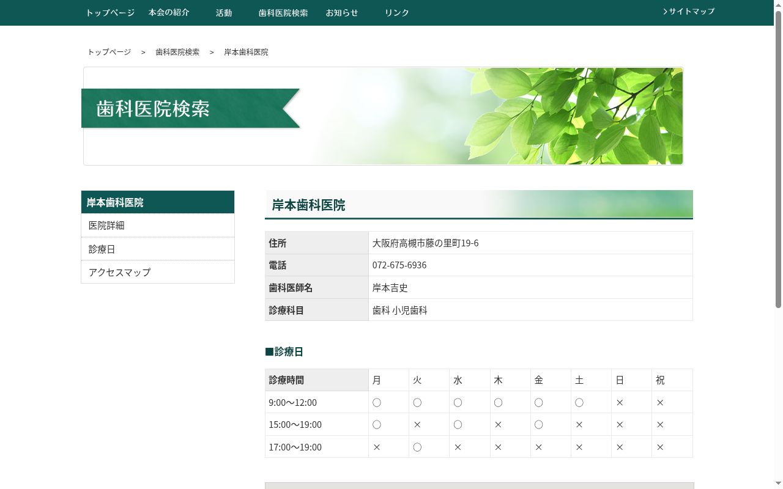Click the 月 column header
The image size is (783, 489).
pyautogui.click(x=389, y=380)
